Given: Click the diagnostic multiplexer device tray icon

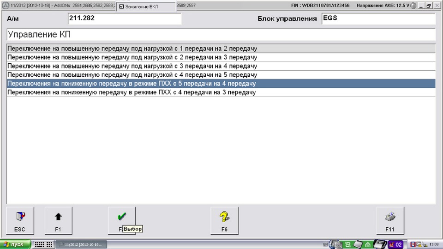Looking at the screenshot, I should point(380,244).
